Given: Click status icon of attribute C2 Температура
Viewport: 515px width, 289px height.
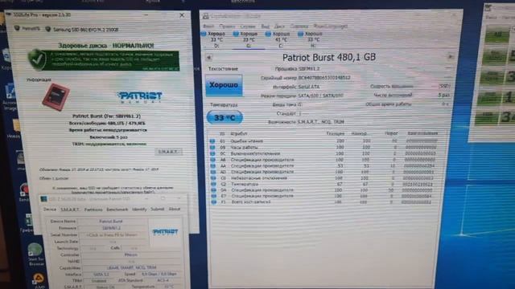Looking at the screenshot, I should 213,184.
